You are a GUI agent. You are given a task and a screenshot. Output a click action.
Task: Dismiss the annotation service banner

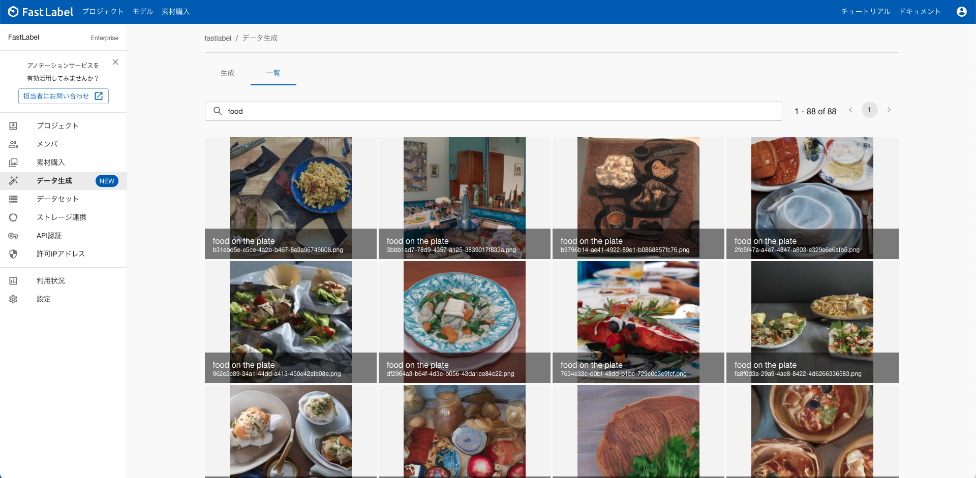click(115, 62)
